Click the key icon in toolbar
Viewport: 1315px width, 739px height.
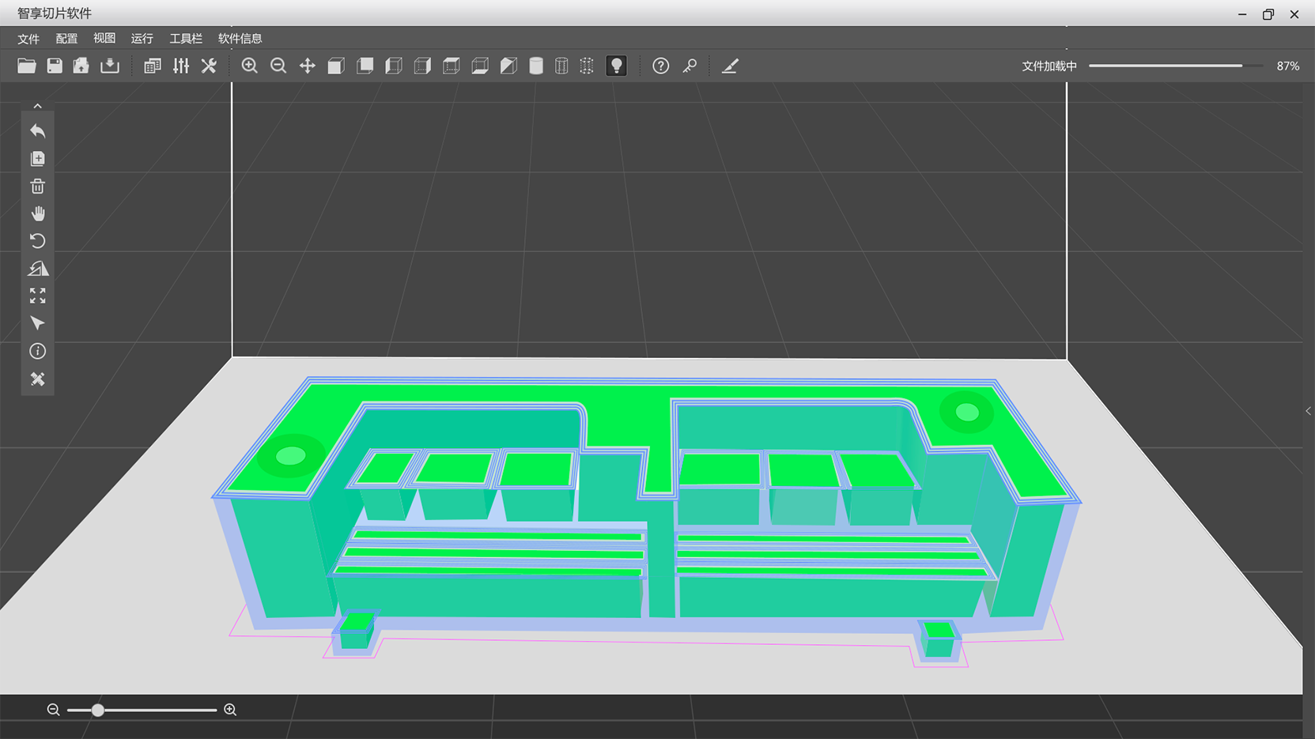coord(690,66)
